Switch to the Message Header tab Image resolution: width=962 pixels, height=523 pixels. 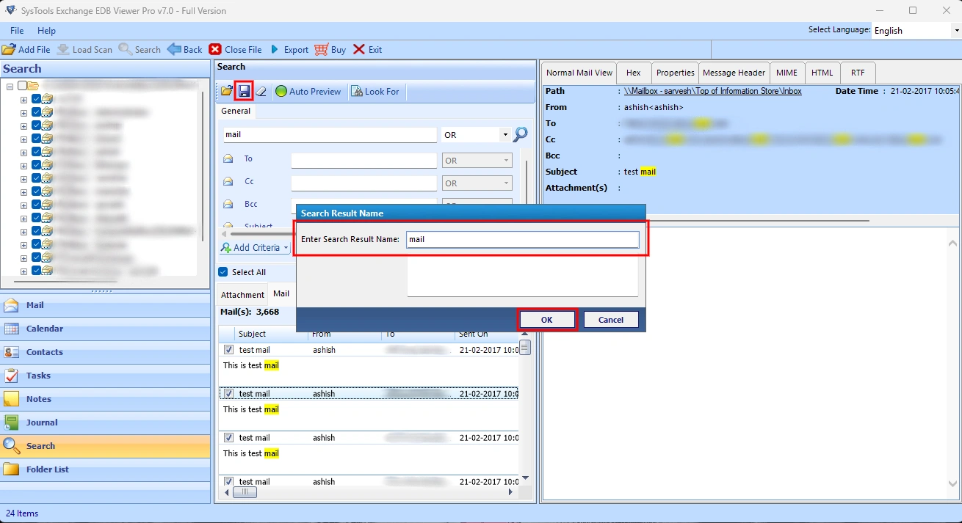coord(734,73)
